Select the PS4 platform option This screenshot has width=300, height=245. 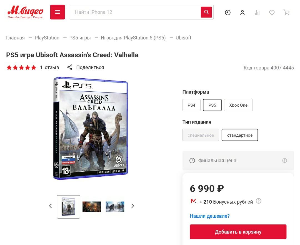coord(191,105)
